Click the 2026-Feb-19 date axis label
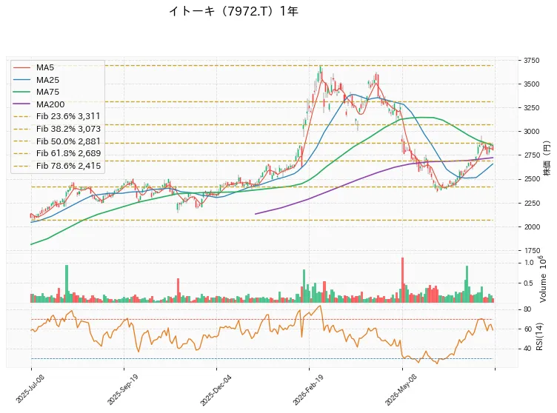The width and height of the screenshot is (557, 413). tap(308, 389)
